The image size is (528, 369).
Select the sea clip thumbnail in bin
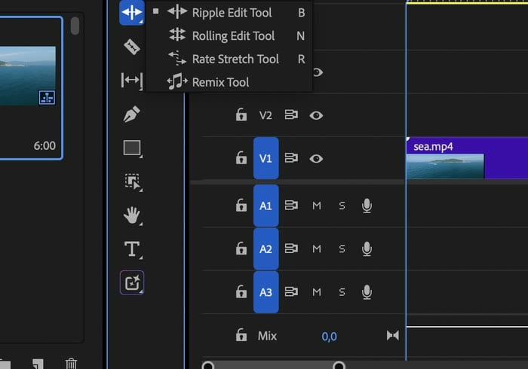point(28,76)
